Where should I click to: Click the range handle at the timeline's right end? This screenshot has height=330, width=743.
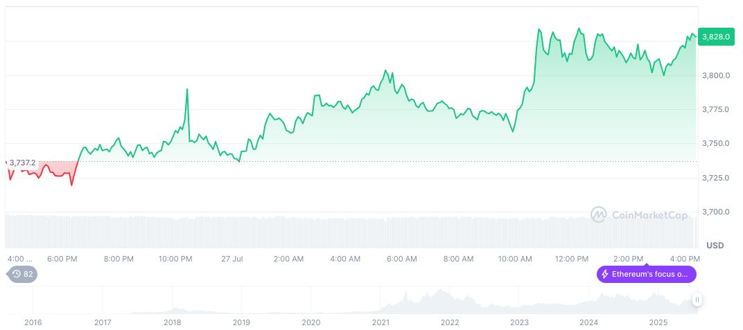(x=697, y=300)
